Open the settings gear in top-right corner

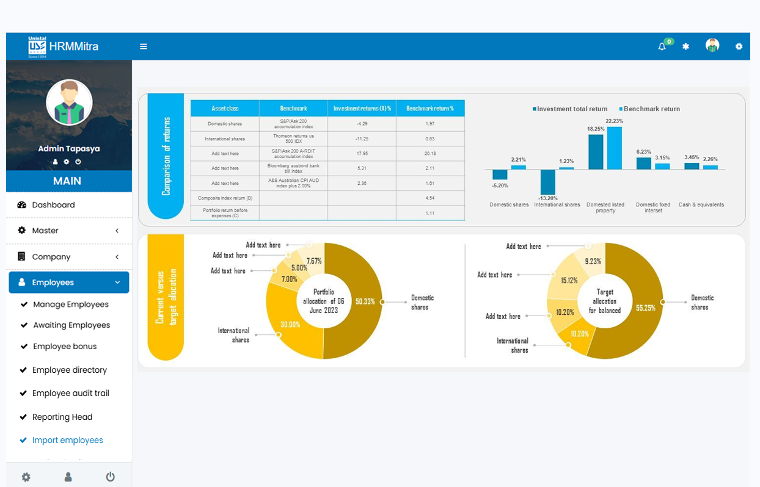click(739, 46)
